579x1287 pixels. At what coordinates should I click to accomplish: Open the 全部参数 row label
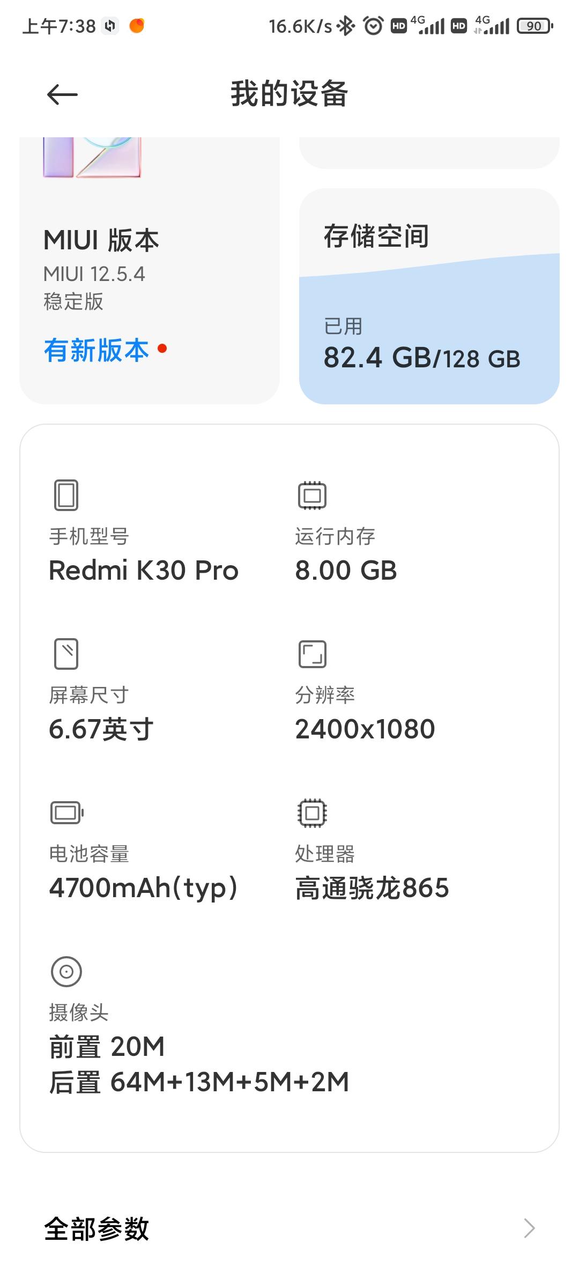96,1229
